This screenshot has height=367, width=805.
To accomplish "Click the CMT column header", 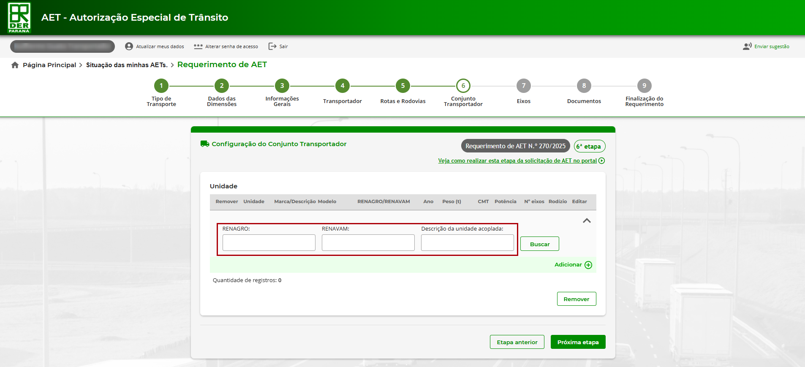I will pos(483,202).
